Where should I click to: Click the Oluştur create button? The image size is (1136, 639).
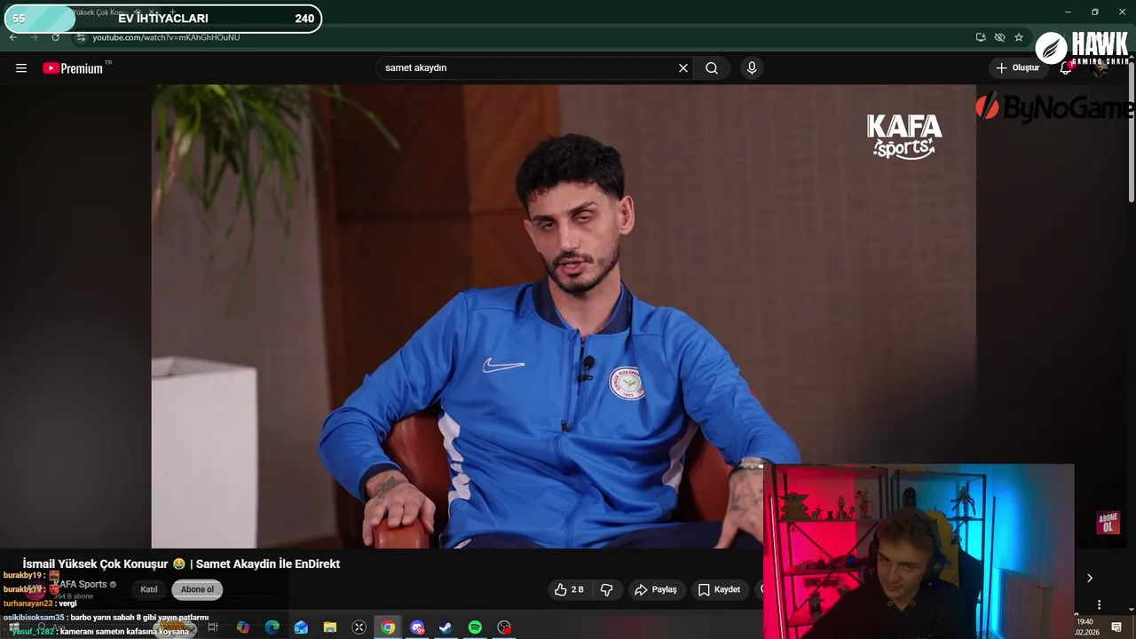click(x=1017, y=68)
